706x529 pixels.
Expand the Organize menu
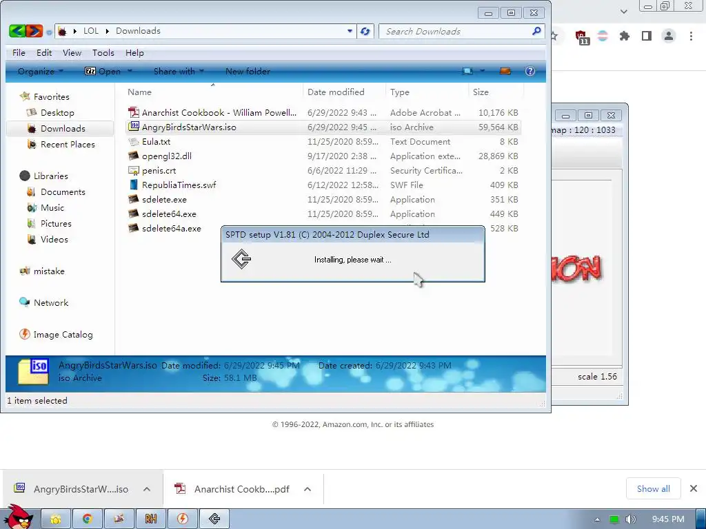click(41, 71)
